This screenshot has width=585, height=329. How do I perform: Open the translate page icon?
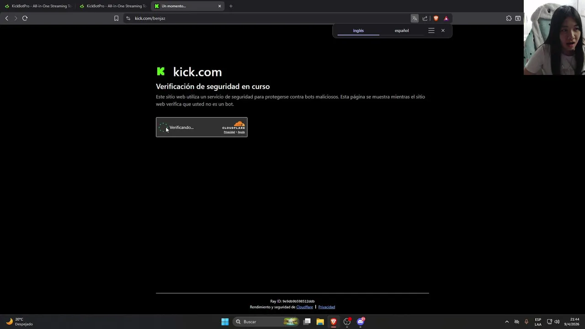click(x=415, y=18)
